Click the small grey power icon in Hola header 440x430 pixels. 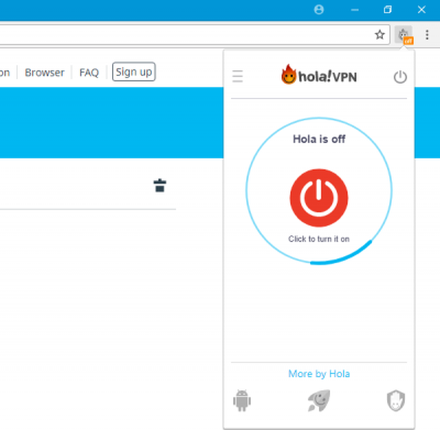tap(400, 77)
